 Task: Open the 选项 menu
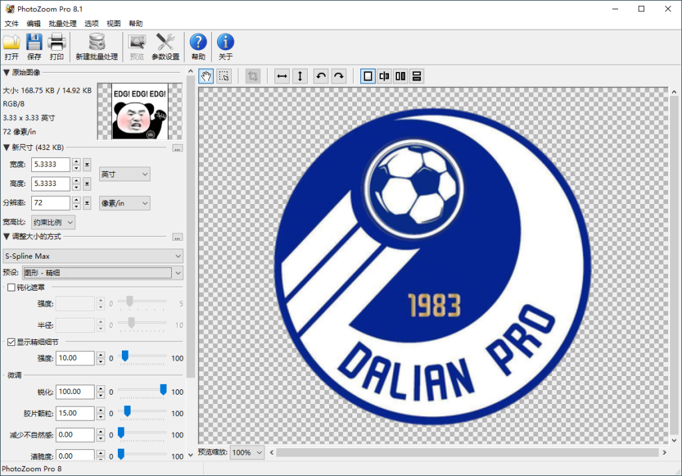click(x=91, y=23)
